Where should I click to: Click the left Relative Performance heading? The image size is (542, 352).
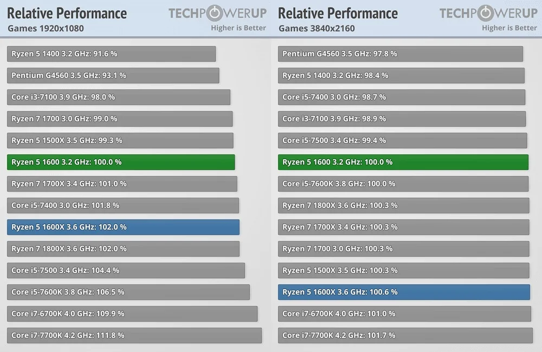click(67, 14)
